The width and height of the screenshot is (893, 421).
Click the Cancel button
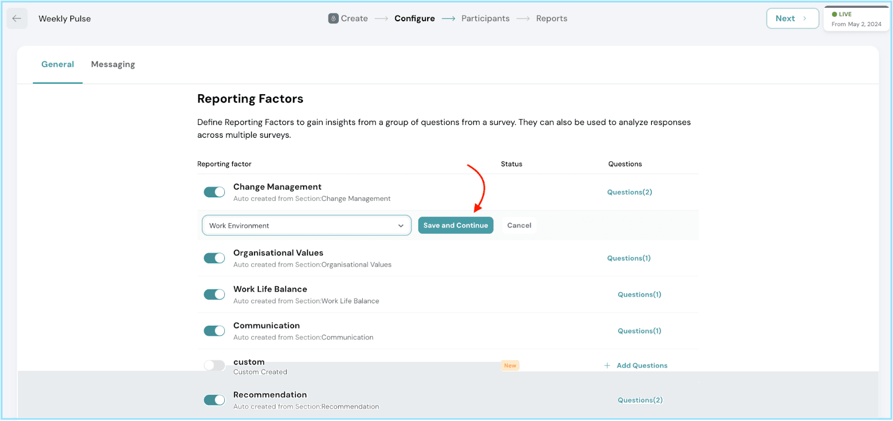click(x=519, y=226)
